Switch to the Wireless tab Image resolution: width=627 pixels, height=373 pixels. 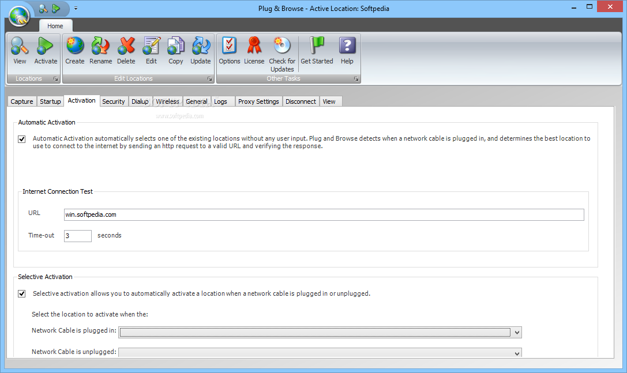pos(167,101)
